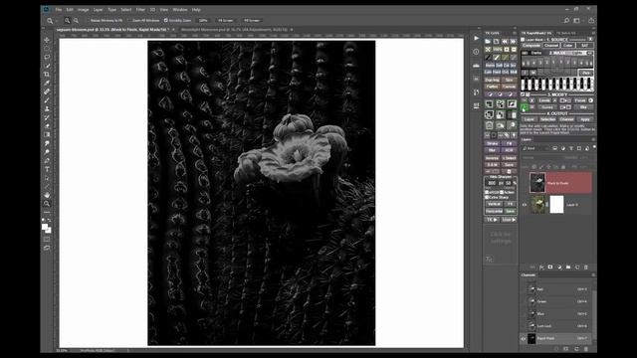Screen dimensions: 637x358
Task: Click the Zoom Out icon in options bar
Action: point(76,20)
